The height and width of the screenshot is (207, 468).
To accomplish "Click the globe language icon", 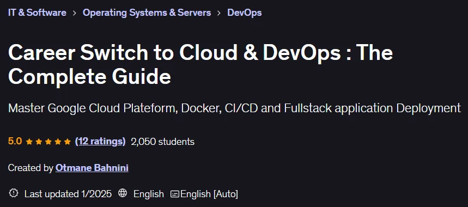I will [123, 193].
